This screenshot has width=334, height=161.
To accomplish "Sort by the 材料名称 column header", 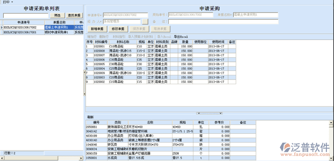I will 123,42.
